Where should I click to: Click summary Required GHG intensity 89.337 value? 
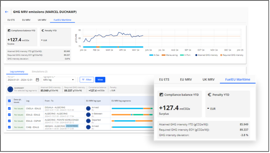point(68,91)
